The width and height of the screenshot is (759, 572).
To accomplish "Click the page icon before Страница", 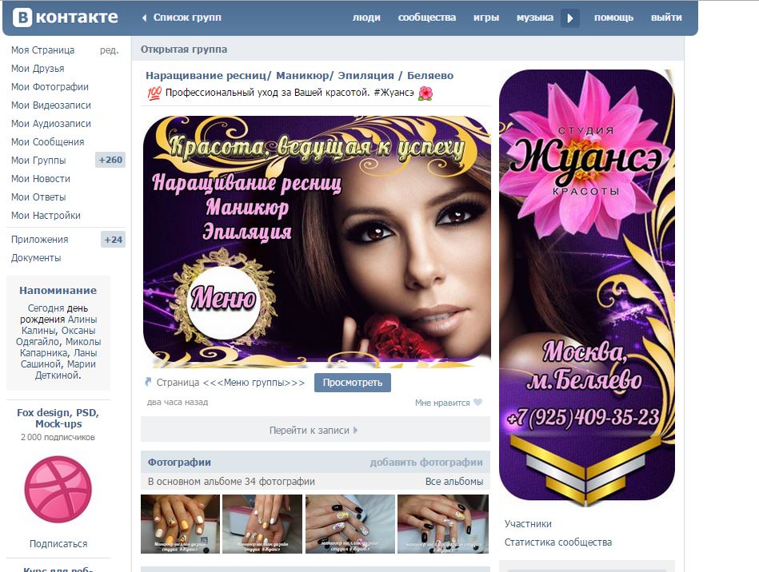I will tap(148, 382).
